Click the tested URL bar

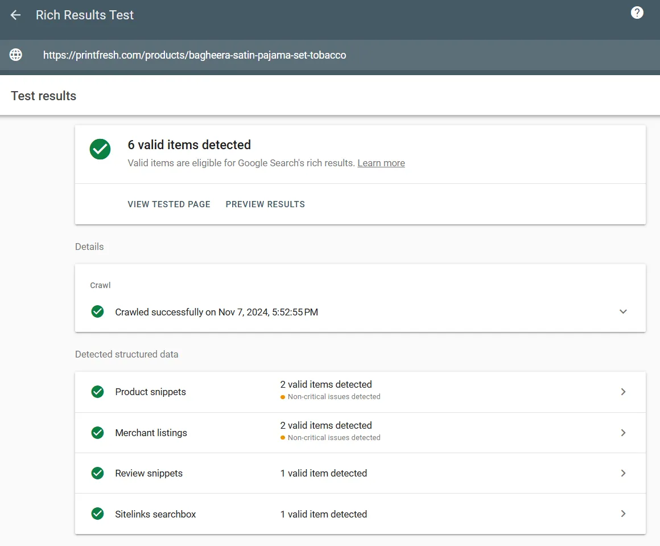click(x=194, y=55)
